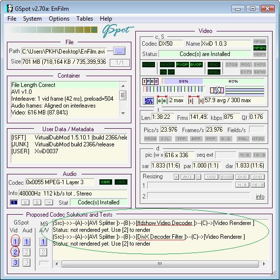Click the BFF field order indicator
The width and height of the screenshot is (280, 280).
(196, 139)
